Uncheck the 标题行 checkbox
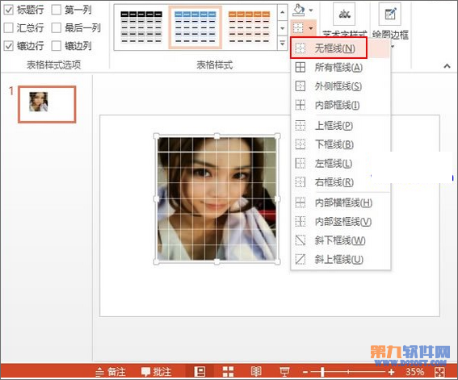This screenshot has width=458, height=380. pyautogui.click(x=8, y=10)
